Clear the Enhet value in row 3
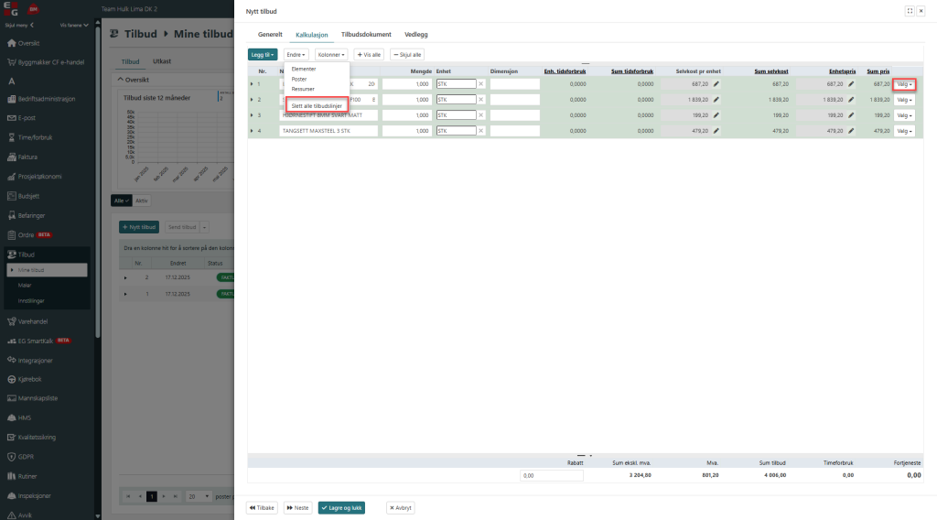Screen dimensions: 937x520 [481, 115]
